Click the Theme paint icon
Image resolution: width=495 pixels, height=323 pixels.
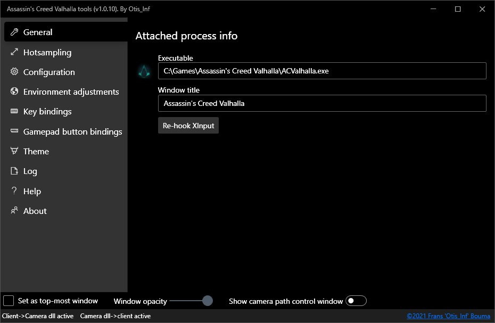tap(14, 151)
